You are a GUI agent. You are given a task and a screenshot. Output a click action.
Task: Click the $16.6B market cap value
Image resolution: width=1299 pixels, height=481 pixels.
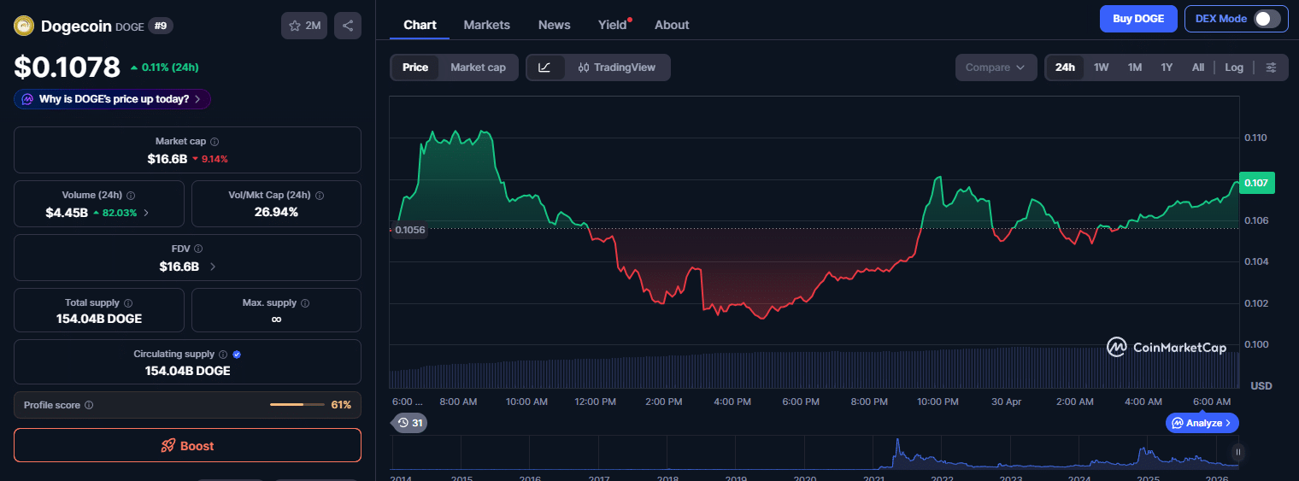pos(168,159)
